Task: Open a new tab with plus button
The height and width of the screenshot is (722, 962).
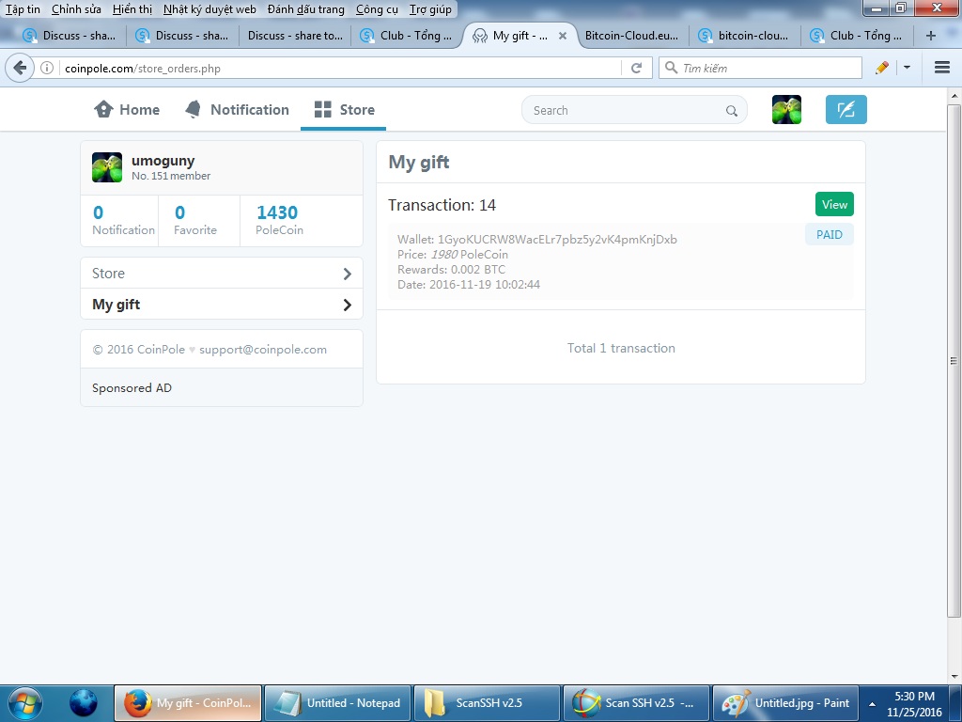Action: coord(931,36)
